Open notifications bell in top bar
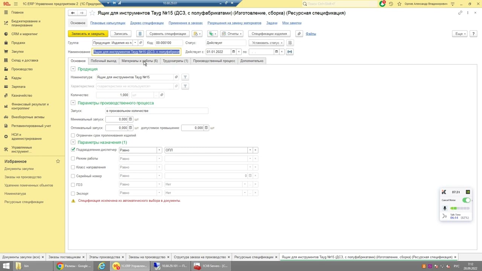The image size is (482, 271). tap(382, 4)
